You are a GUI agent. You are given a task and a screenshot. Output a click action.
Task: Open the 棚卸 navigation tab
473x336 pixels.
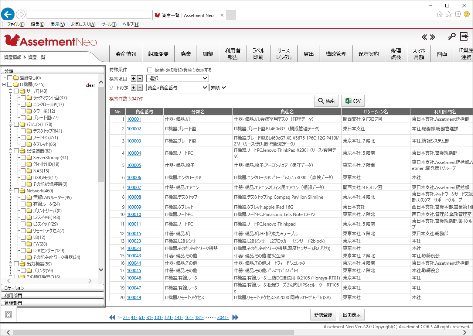208,54
